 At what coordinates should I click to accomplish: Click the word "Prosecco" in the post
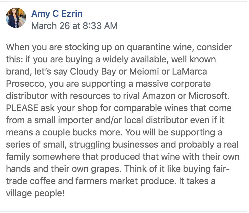tap(25, 84)
